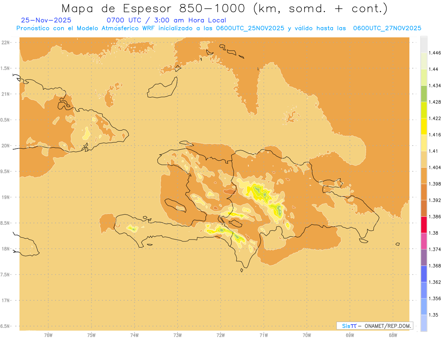Click the "76W" longitude axis label

(48, 335)
